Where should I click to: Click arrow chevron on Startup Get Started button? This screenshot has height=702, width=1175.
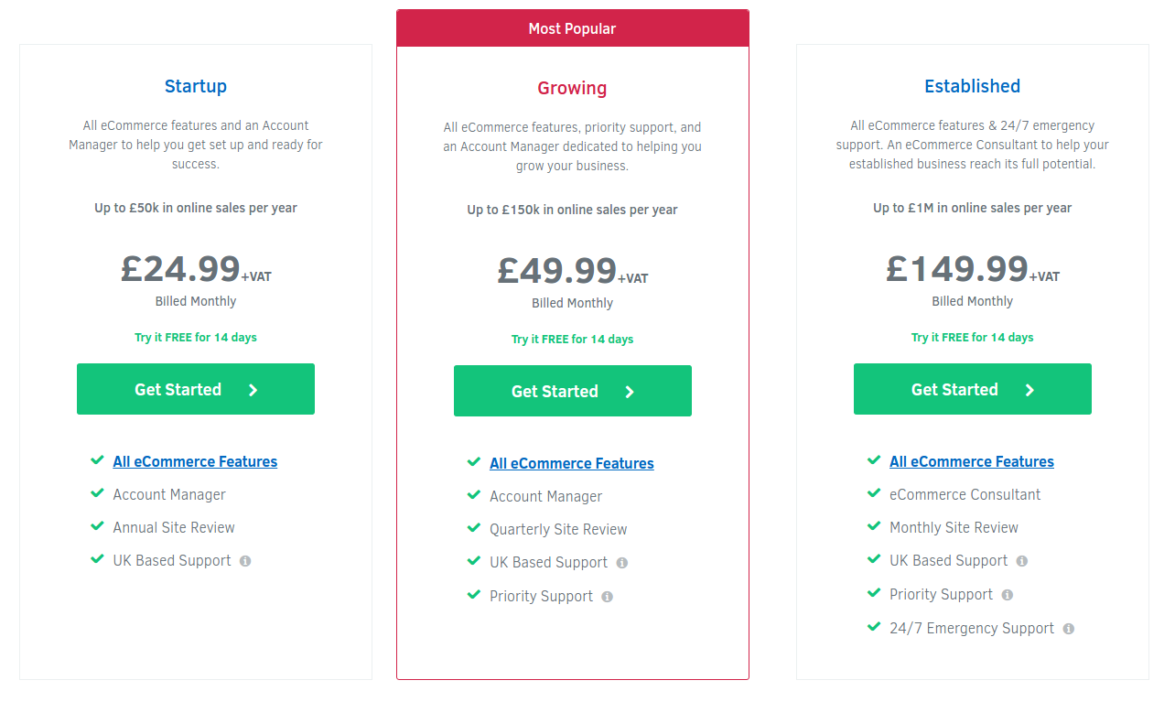click(253, 390)
